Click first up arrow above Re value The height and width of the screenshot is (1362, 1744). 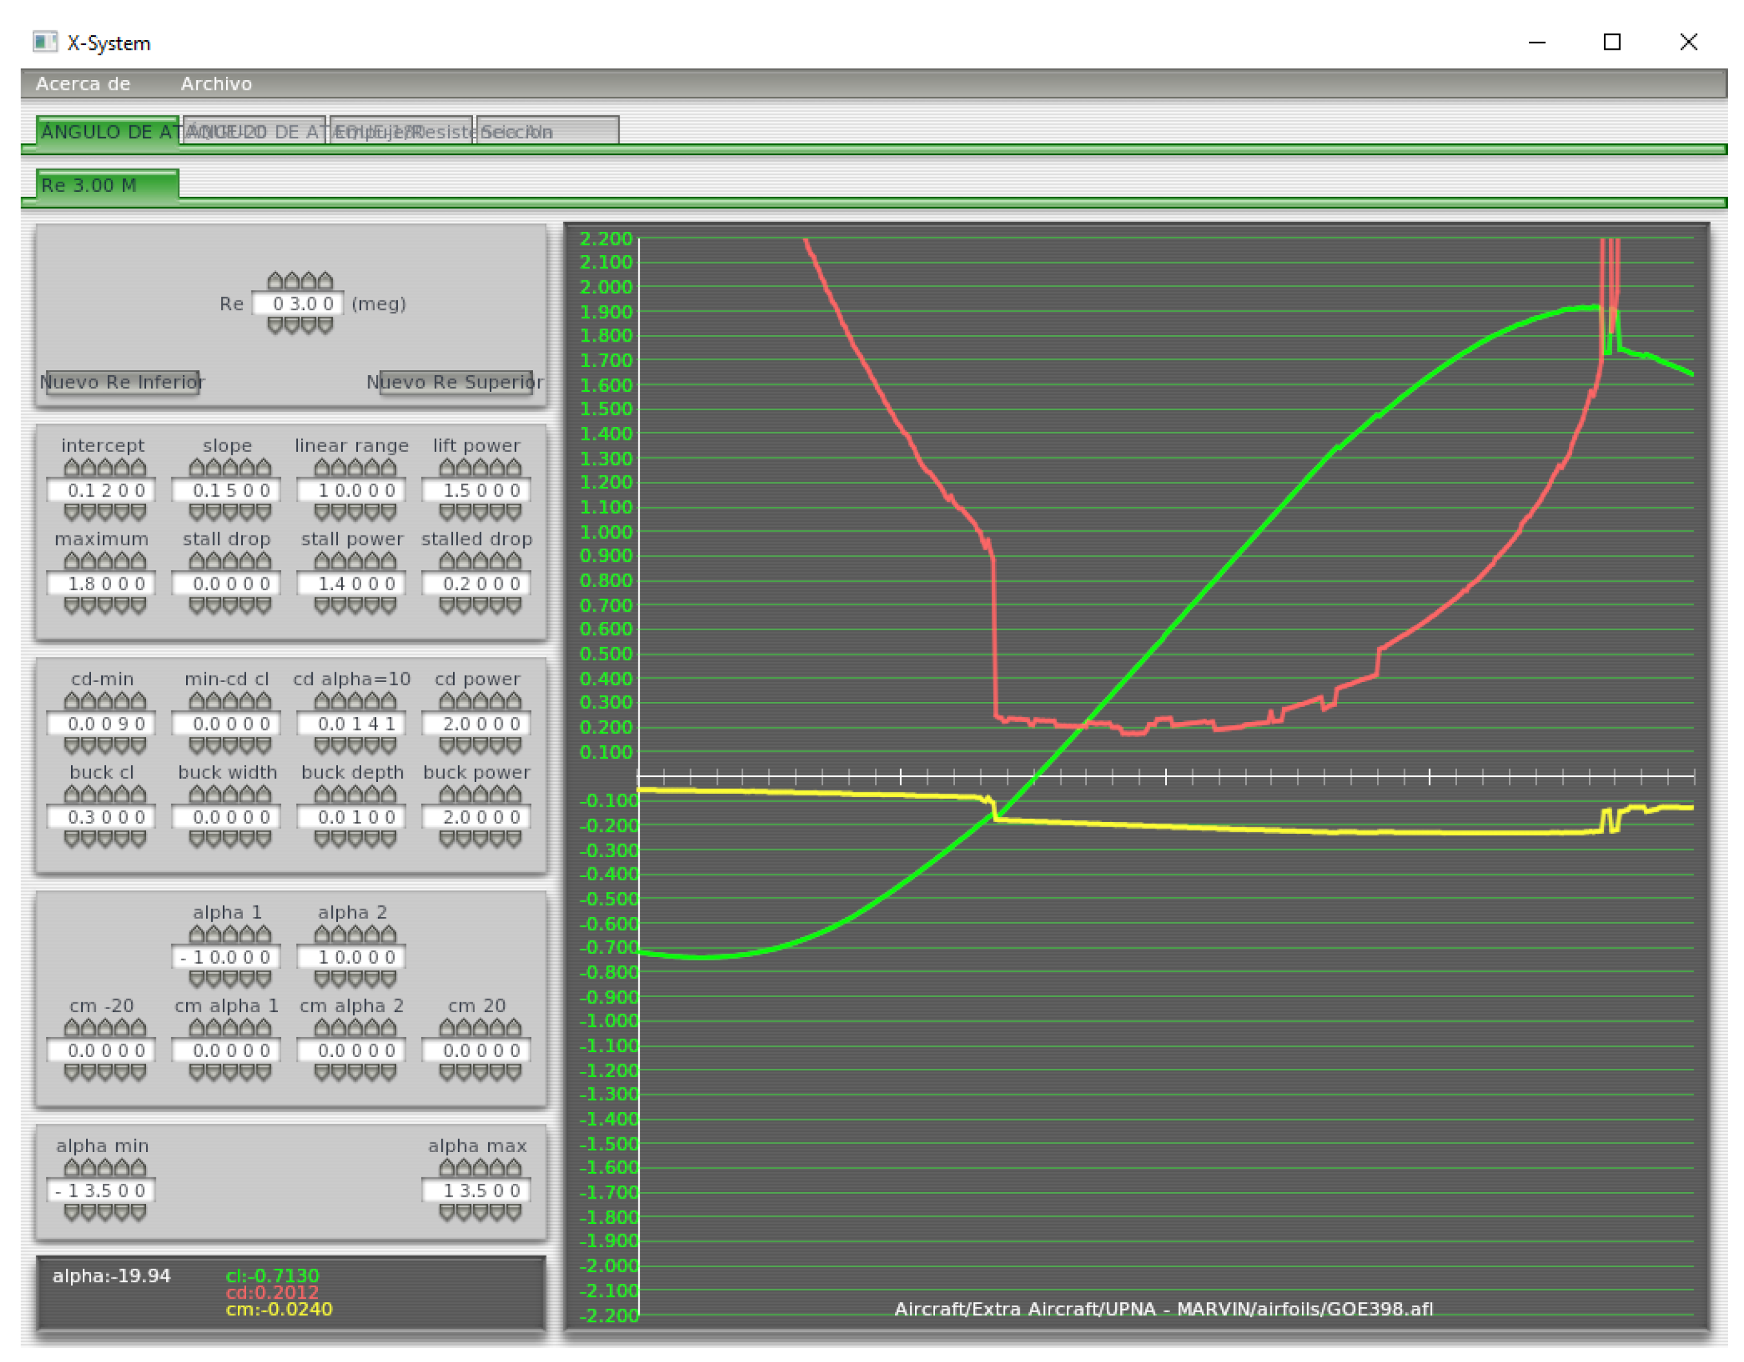click(x=275, y=281)
